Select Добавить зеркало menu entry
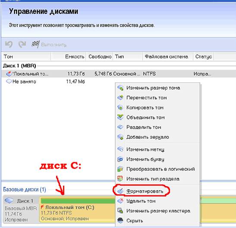236x228 pixels. 157,137
